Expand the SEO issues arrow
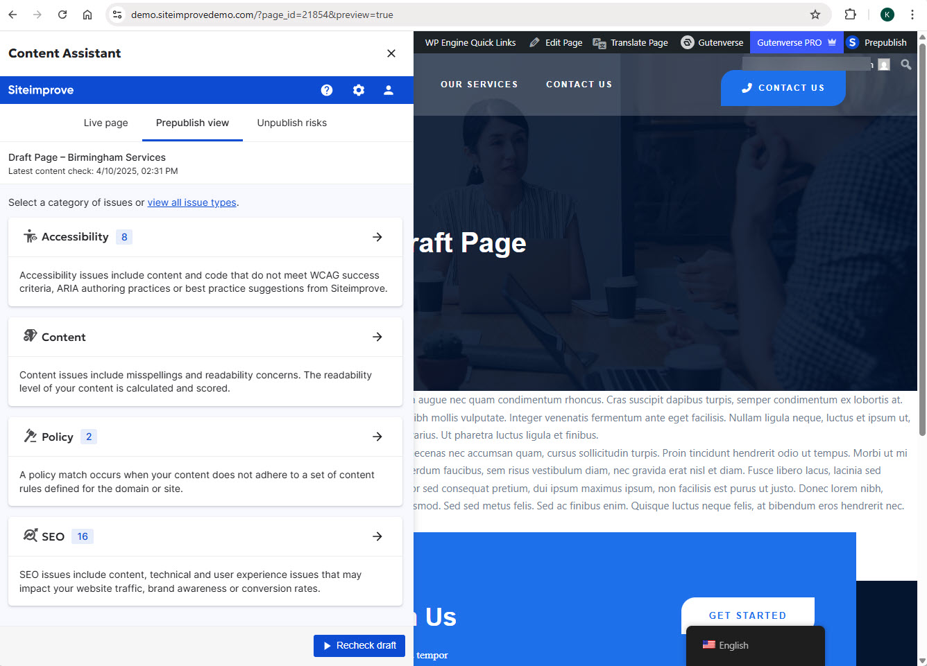Viewport: 927px width, 666px height. (x=377, y=536)
